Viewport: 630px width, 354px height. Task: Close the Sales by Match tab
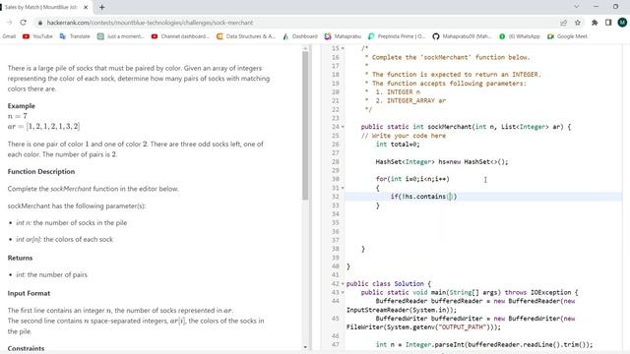[x=86, y=7]
